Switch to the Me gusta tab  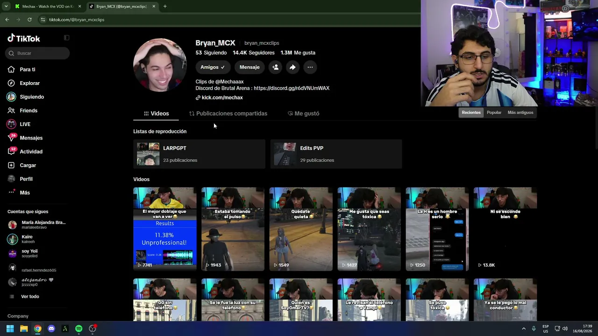click(303, 113)
